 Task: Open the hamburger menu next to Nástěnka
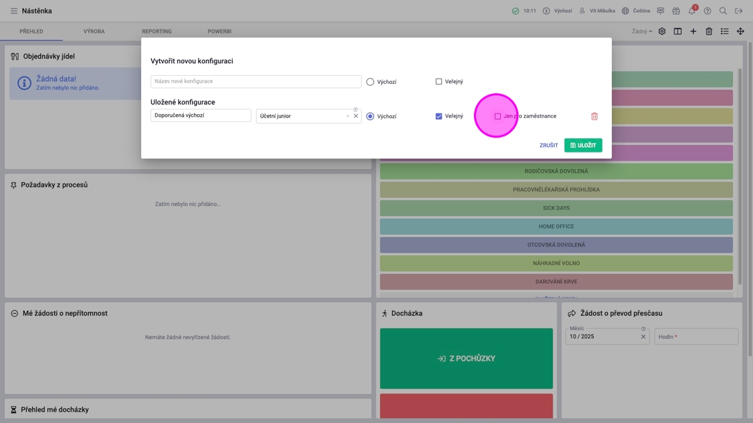pyautogui.click(x=14, y=11)
